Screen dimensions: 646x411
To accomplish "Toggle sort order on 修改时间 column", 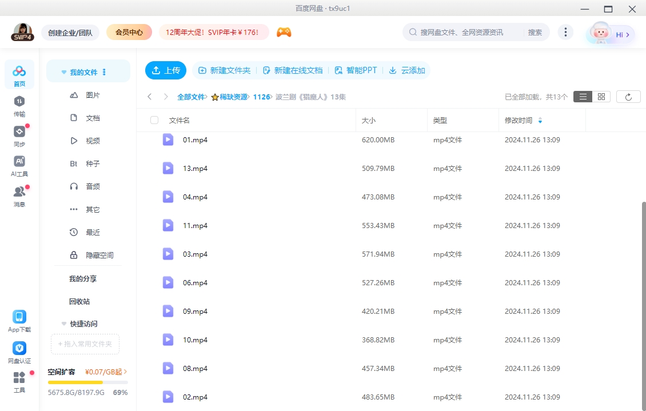I will pos(540,120).
